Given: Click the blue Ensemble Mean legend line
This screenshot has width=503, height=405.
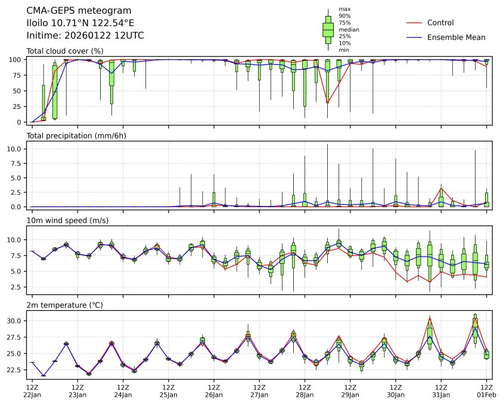Looking at the screenshot, I should (414, 37).
